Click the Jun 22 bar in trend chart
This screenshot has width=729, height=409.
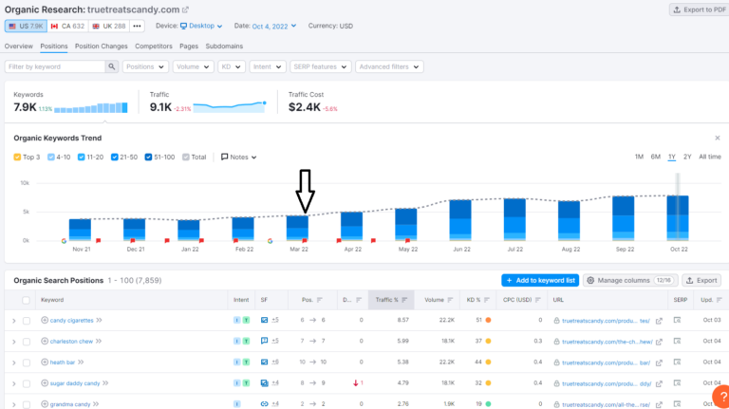click(x=460, y=220)
